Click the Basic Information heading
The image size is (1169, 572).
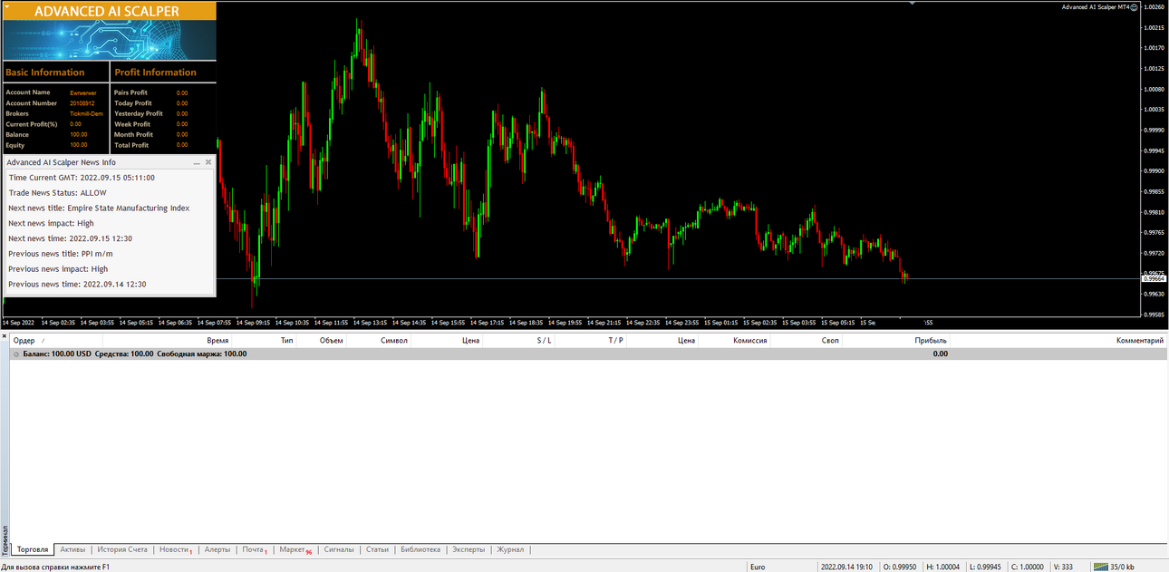pos(45,73)
